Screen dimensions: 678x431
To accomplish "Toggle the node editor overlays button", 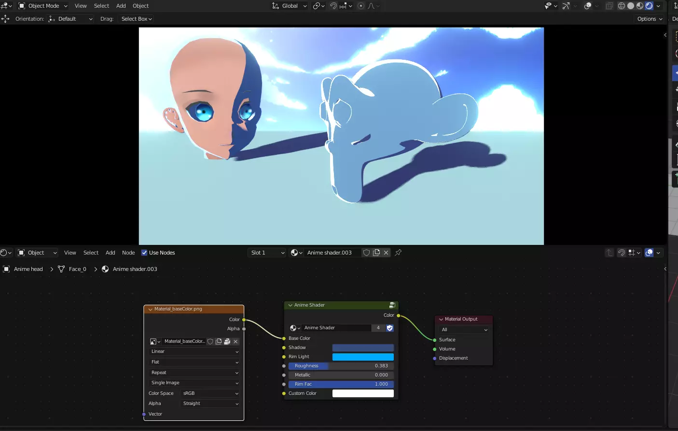I will click(649, 253).
